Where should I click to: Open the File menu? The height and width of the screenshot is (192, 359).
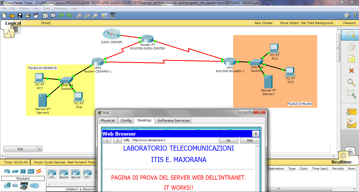pos(4,8)
